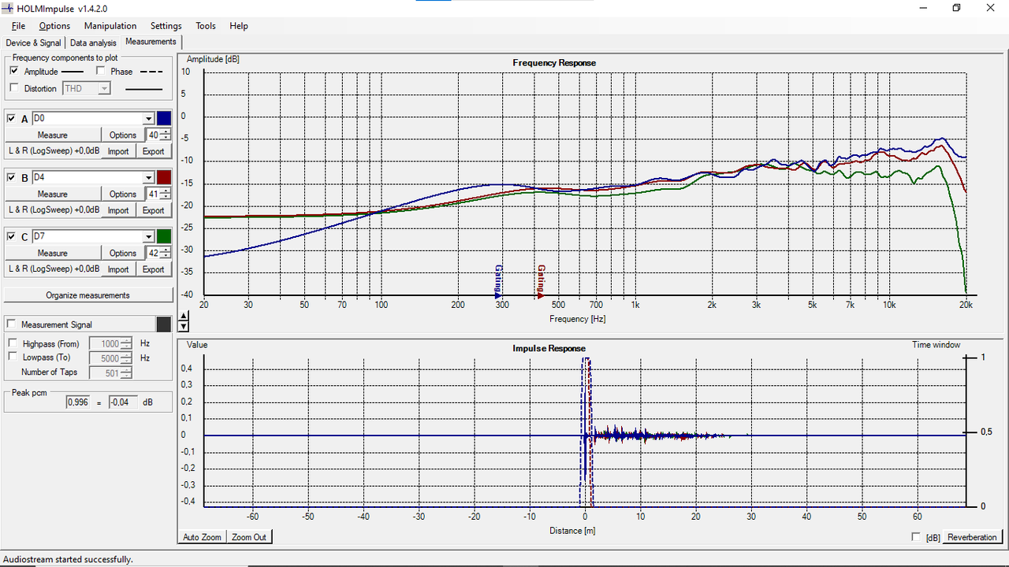This screenshot has height=567, width=1009.
Task: Click the dark red color swatch for measurement B
Action: (164, 177)
